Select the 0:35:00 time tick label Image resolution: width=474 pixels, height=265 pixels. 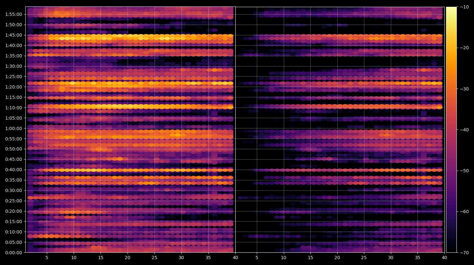(x=14, y=180)
